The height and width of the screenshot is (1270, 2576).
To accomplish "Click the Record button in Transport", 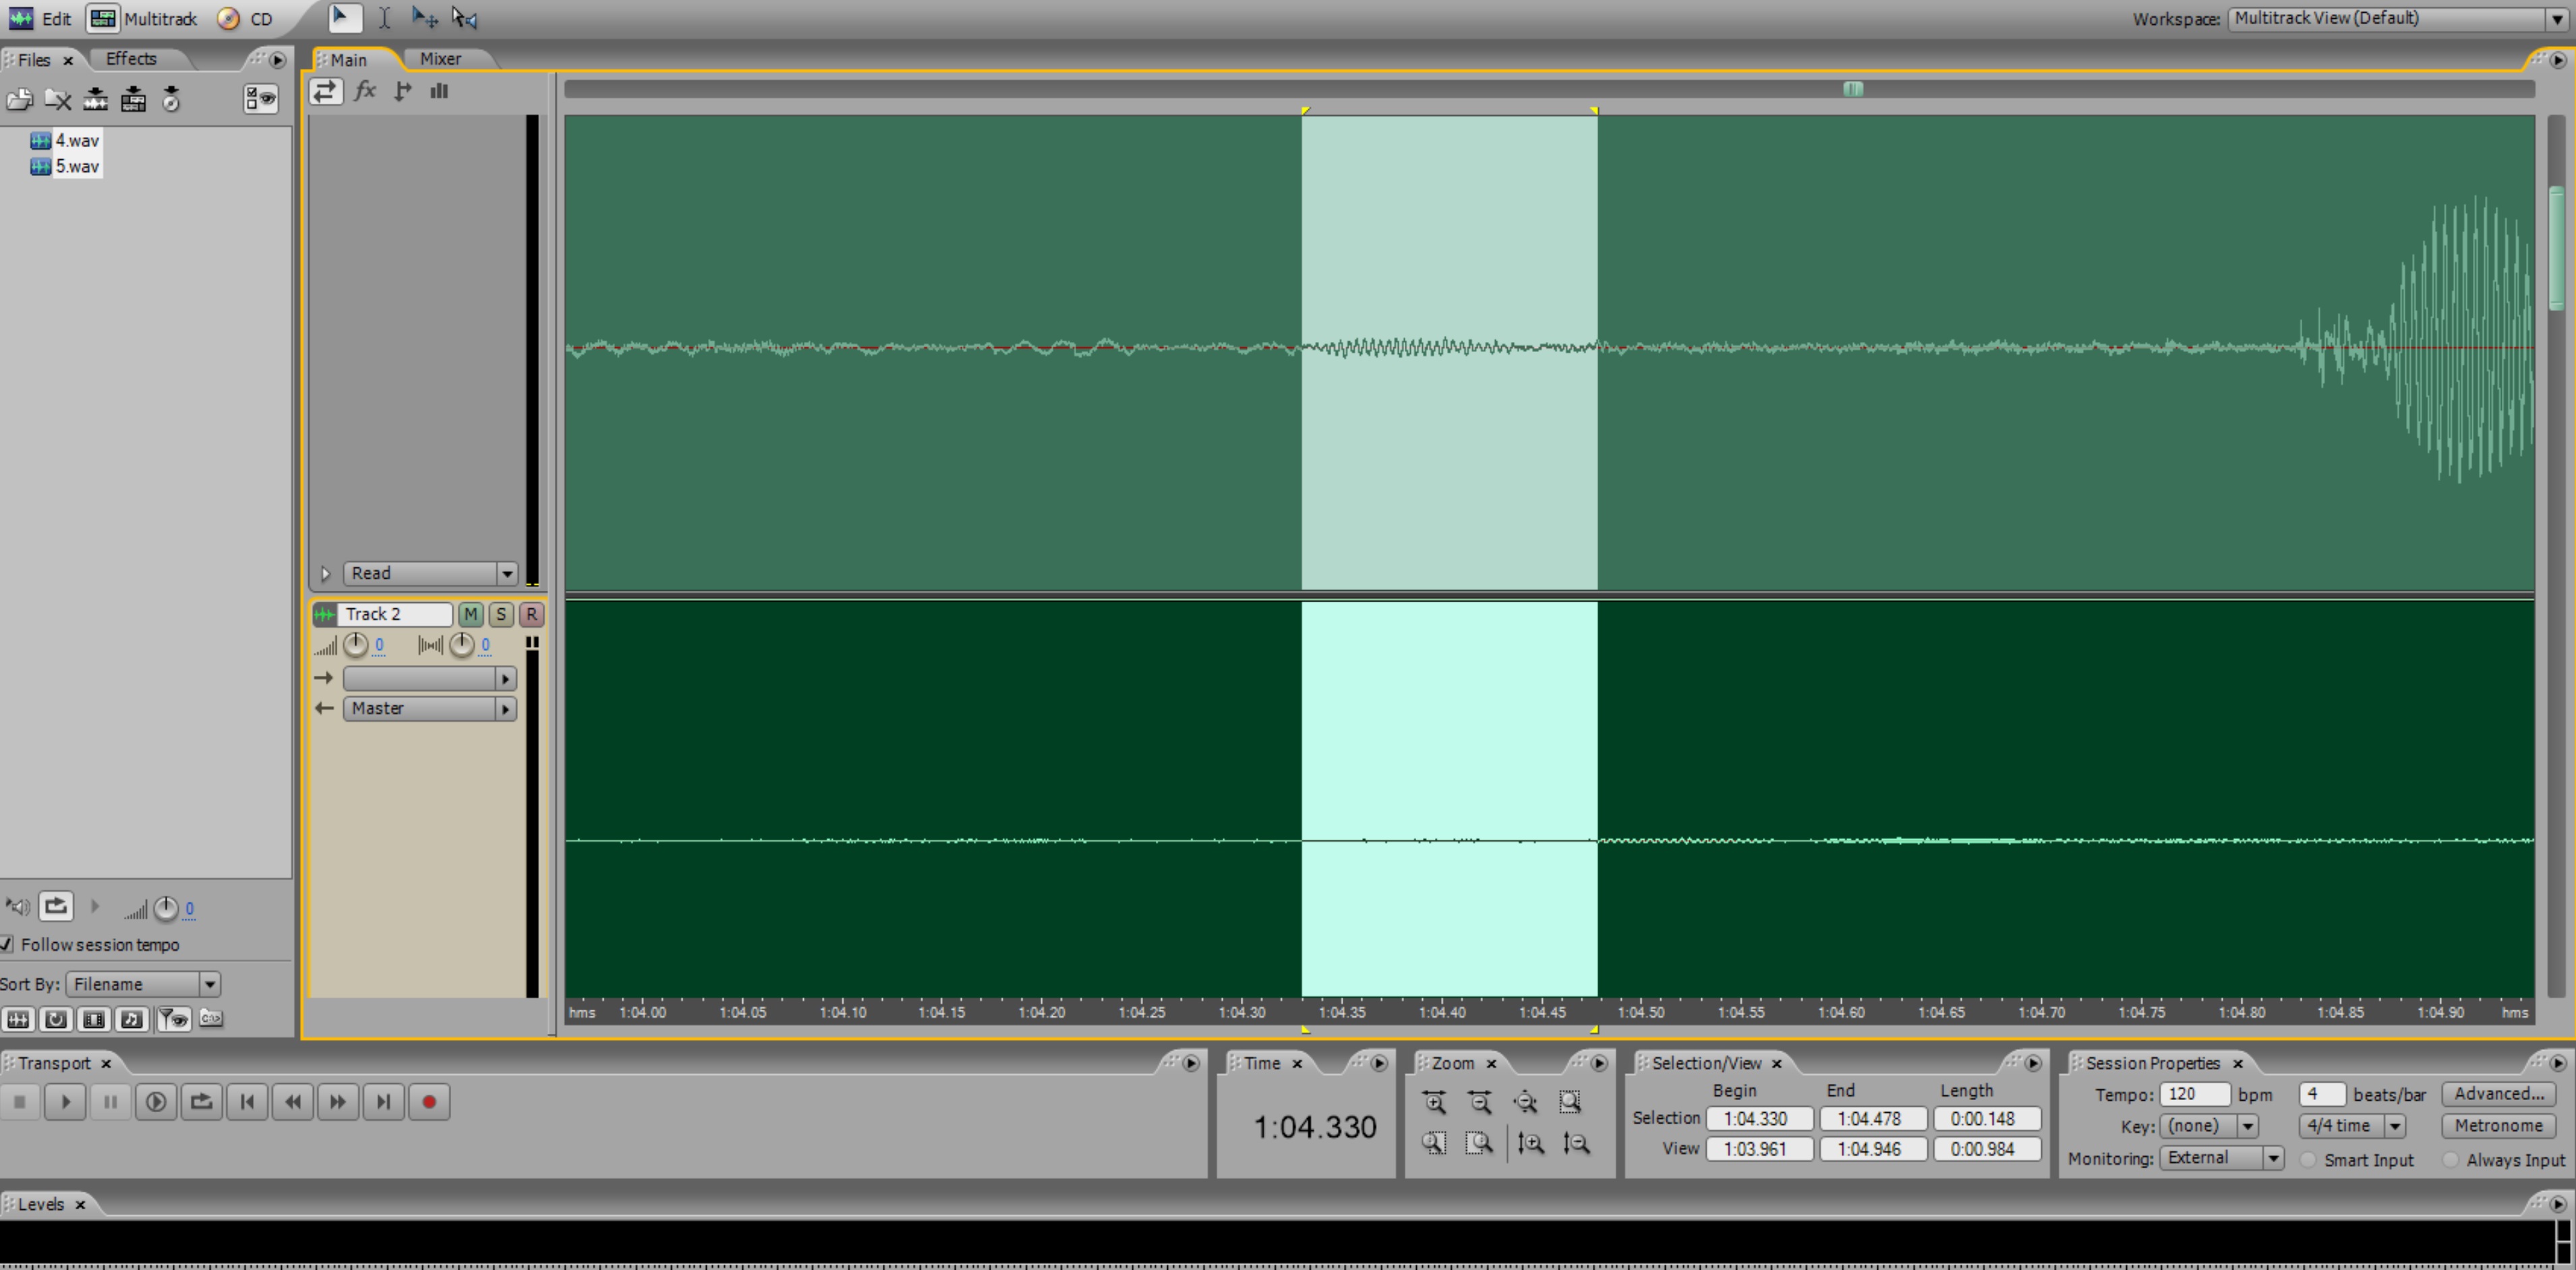I will click(x=429, y=1102).
